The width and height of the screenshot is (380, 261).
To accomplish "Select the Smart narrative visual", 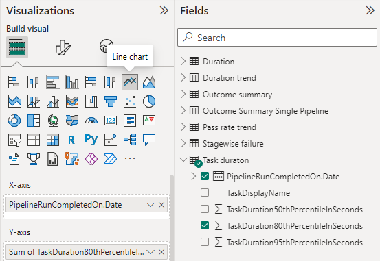I will (14, 159).
